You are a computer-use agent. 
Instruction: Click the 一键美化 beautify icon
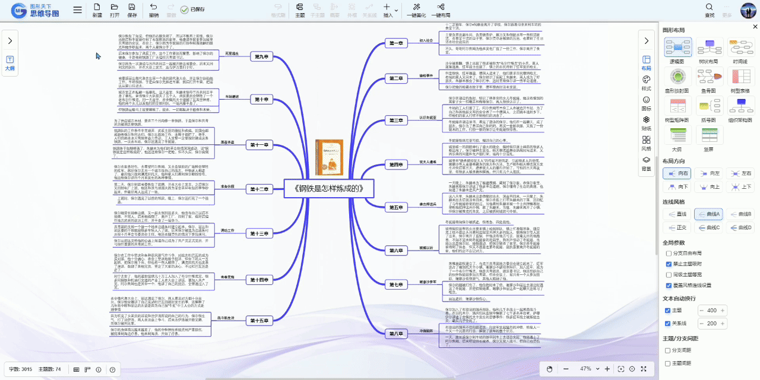(416, 9)
